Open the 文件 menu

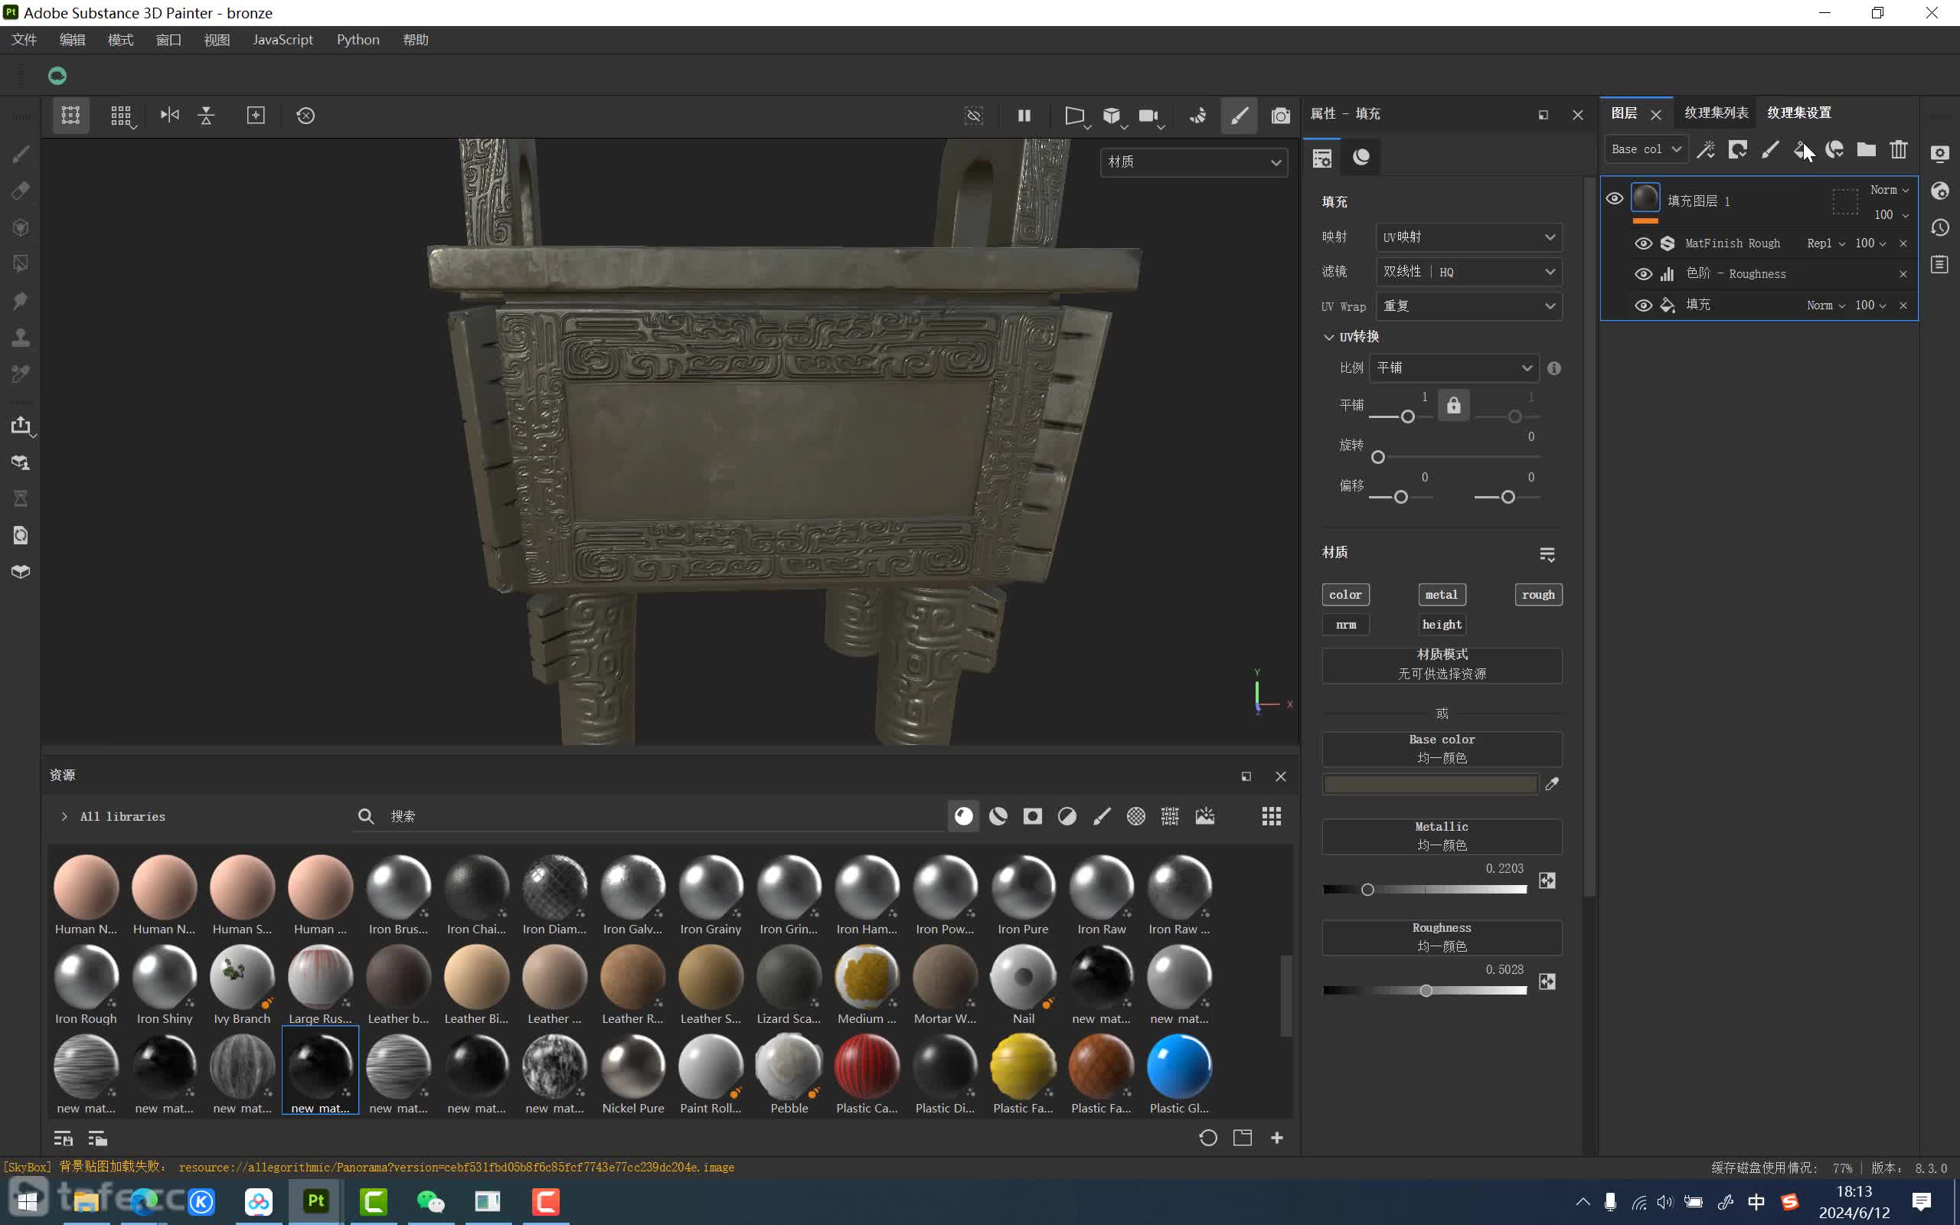click(24, 40)
